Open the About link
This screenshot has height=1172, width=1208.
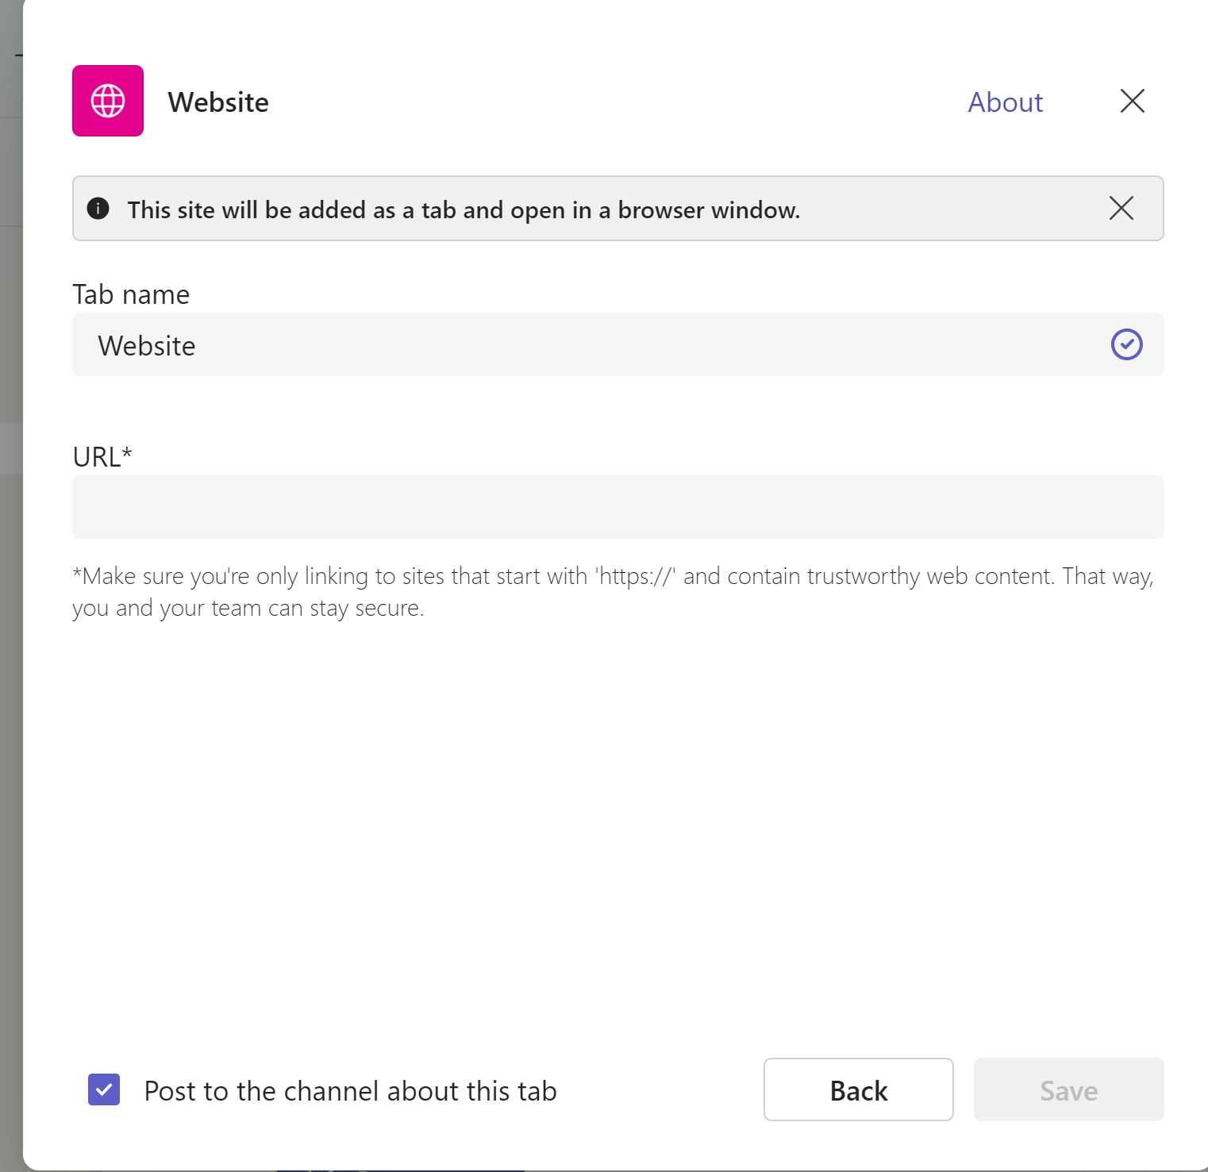click(x=1005, y=102)
